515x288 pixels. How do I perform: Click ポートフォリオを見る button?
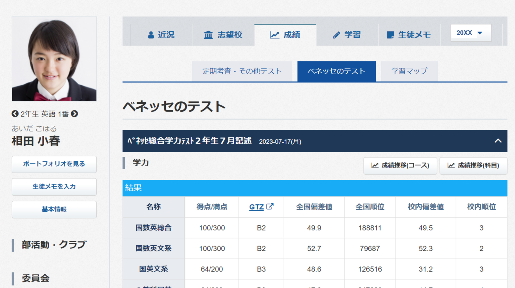point(54,164)
